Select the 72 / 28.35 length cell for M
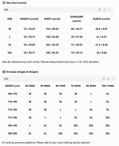This screenshot has width=119, height=146. (x=29, y=29)
